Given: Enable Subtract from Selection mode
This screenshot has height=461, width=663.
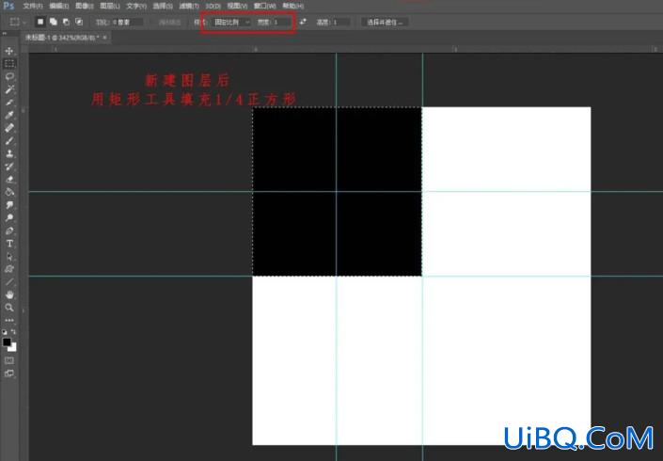Looking at the screenshot, I should pyautogui.click(x=67, y=22).
